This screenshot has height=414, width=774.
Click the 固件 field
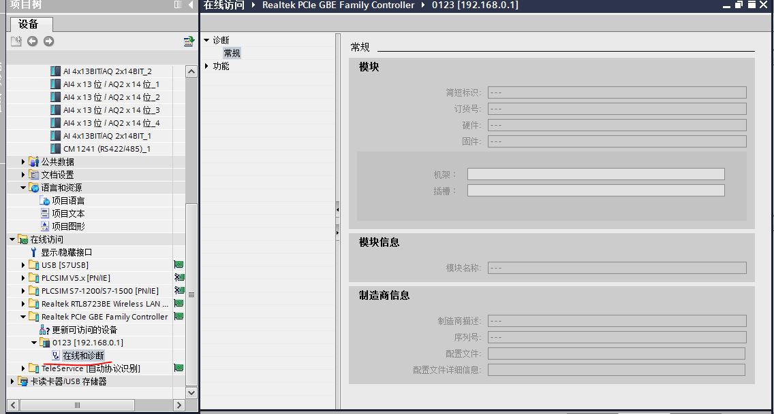tap(617, 142)
